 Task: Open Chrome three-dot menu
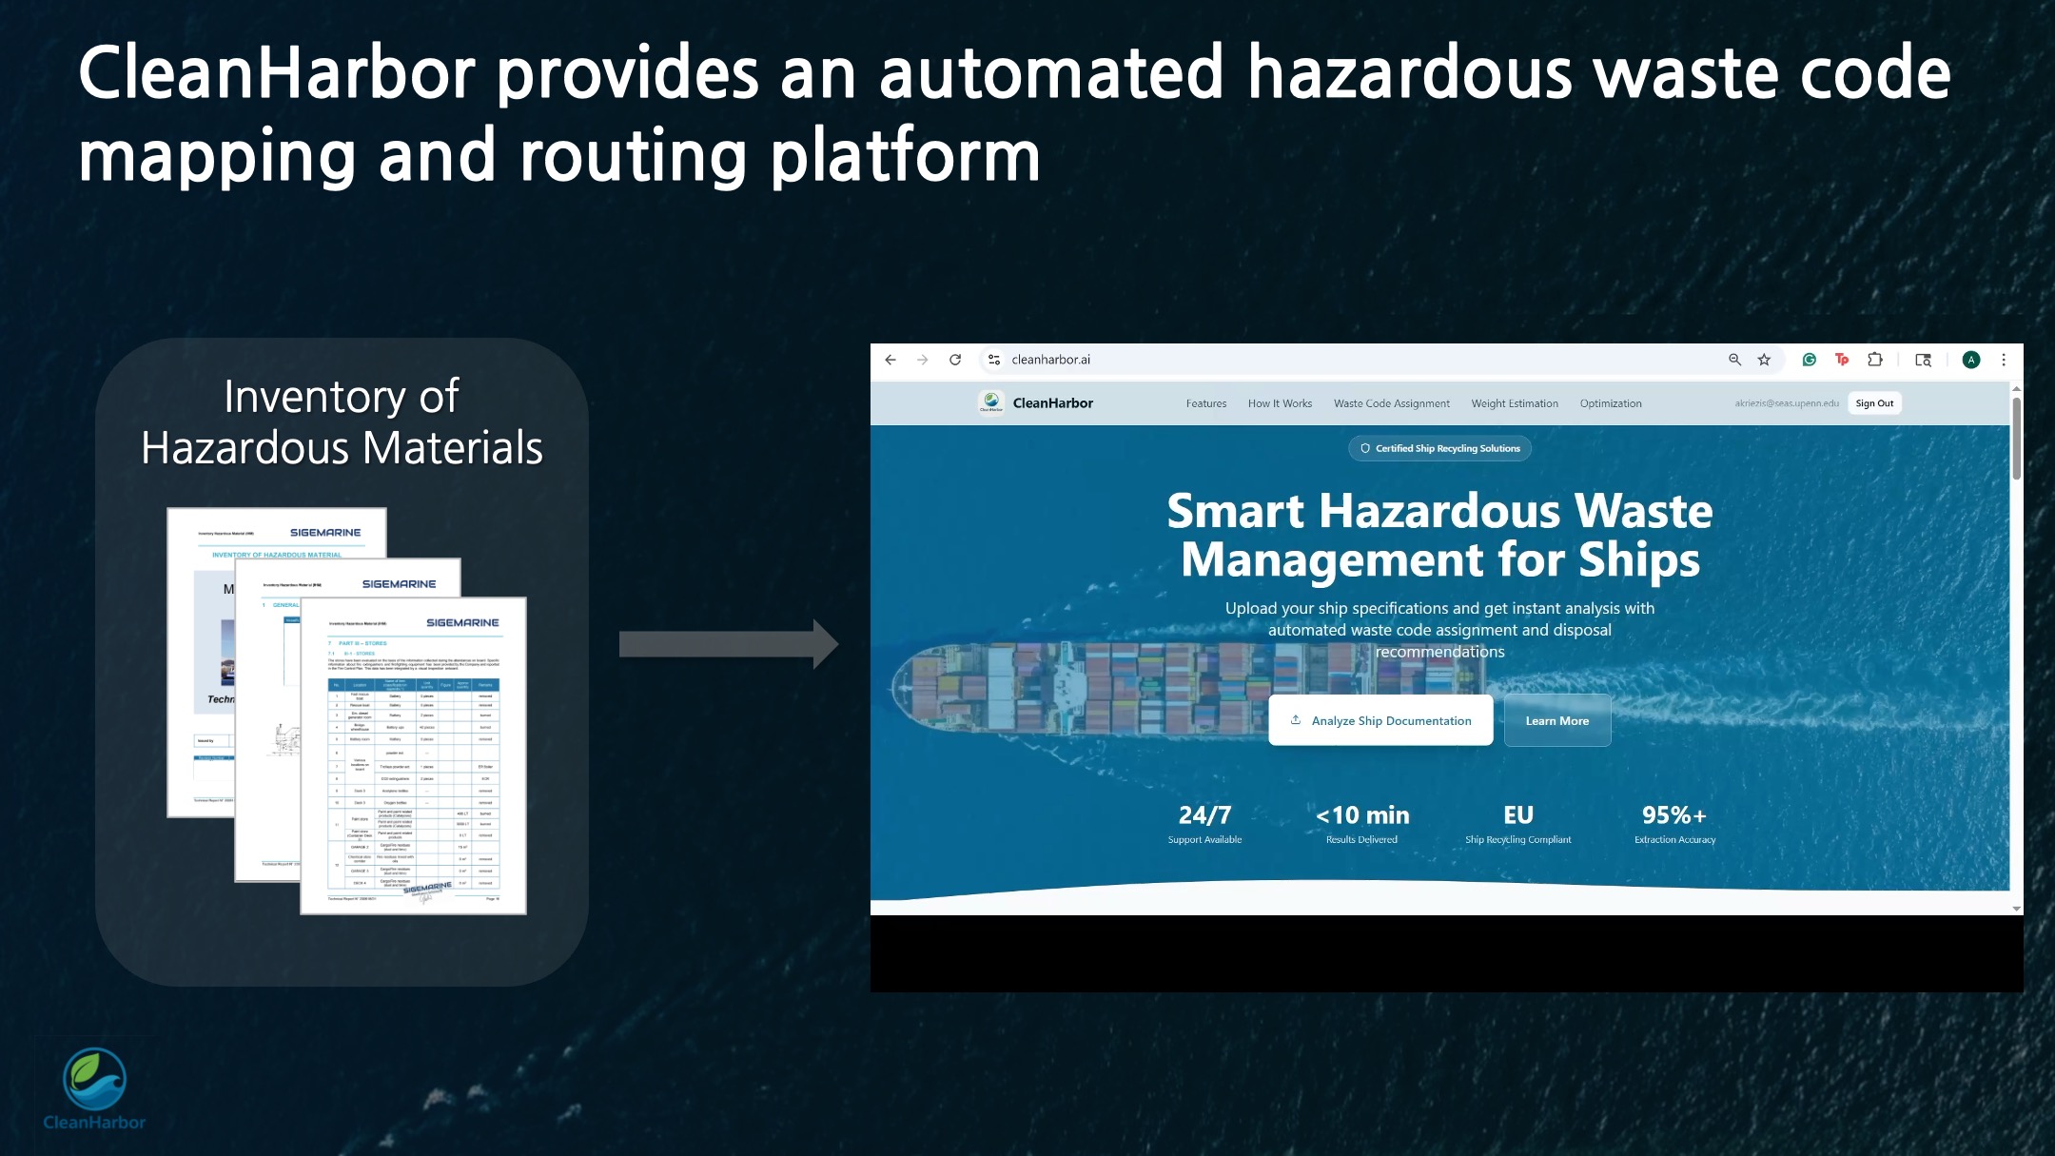coord(2004,360)
